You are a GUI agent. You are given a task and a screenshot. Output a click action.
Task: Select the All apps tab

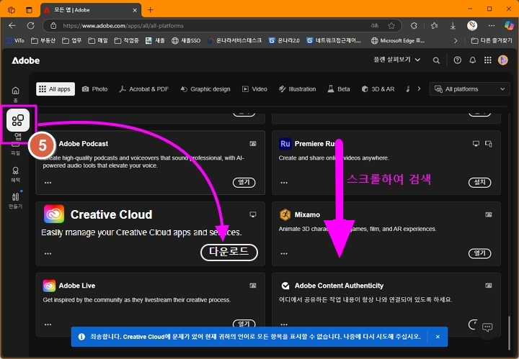(56, 89)
